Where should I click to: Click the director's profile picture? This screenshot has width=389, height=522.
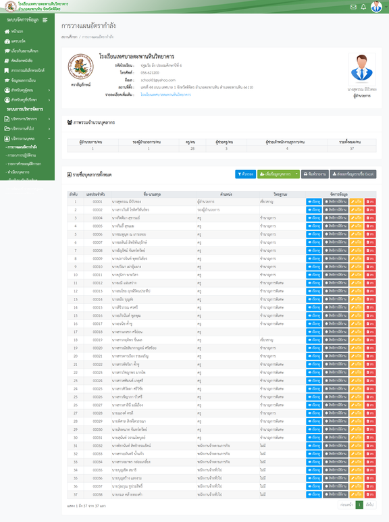(x=362, y=70)
